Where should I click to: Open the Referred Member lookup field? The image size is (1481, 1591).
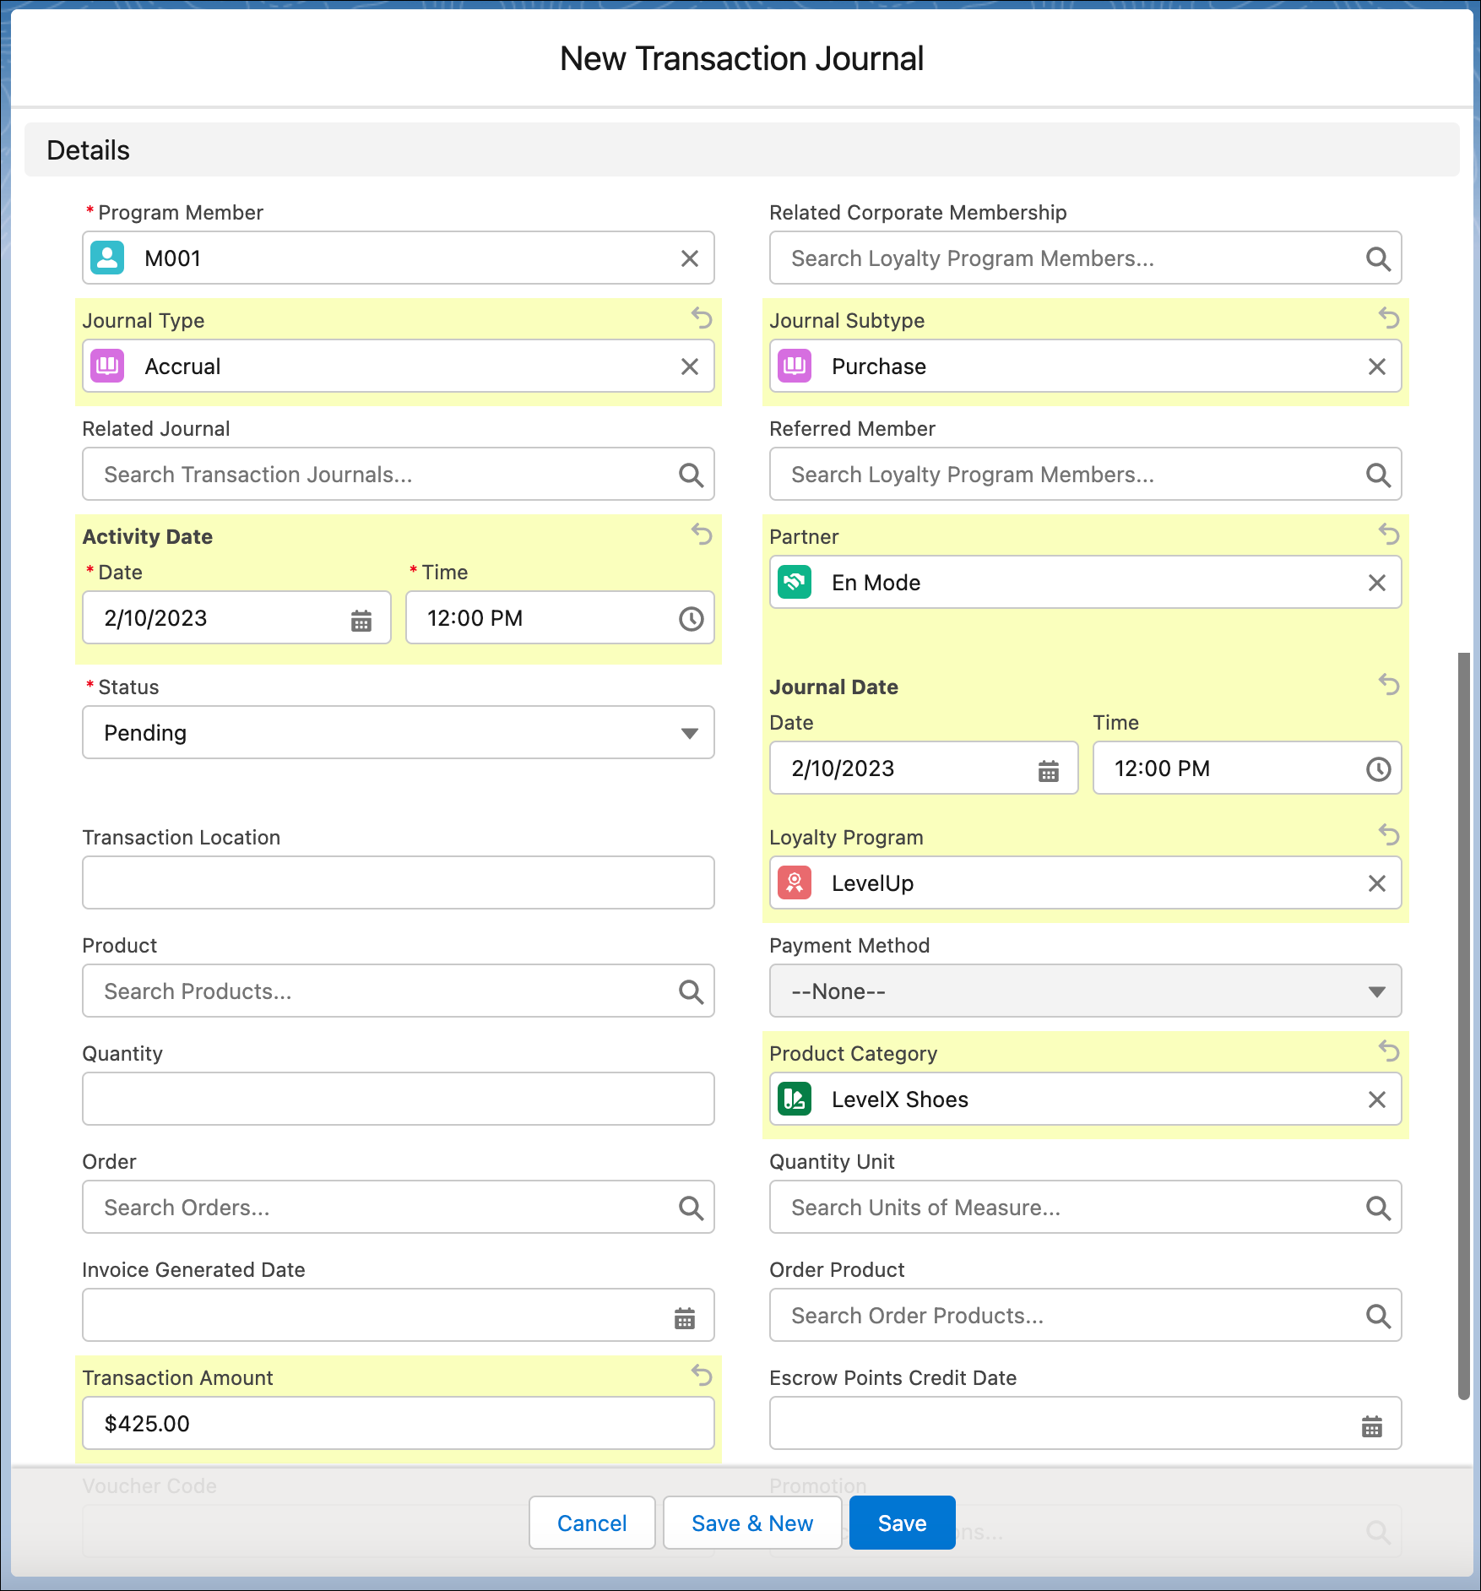pos(1085,475)
